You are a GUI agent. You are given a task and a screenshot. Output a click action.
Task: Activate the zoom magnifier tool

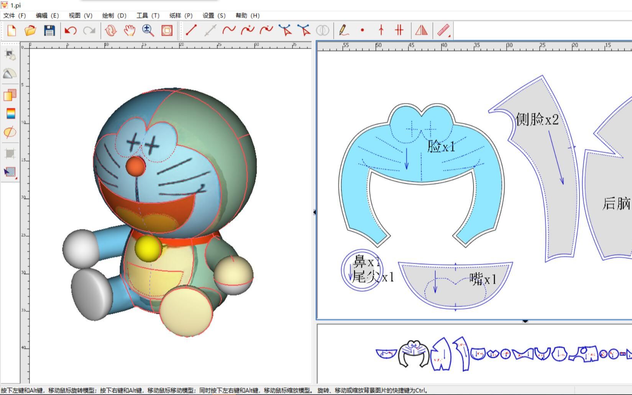pos(148,30)
